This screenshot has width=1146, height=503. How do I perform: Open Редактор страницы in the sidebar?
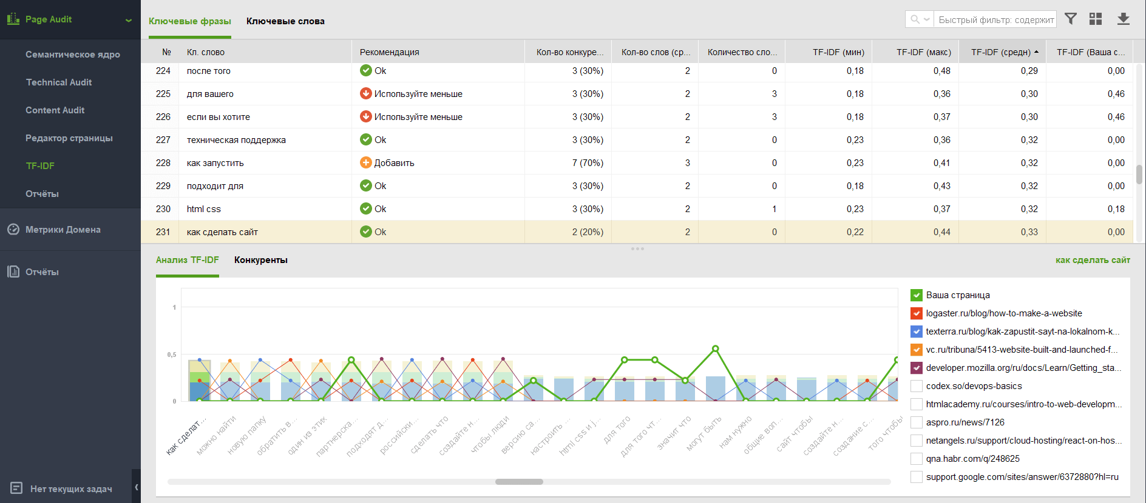coord(69,138)
